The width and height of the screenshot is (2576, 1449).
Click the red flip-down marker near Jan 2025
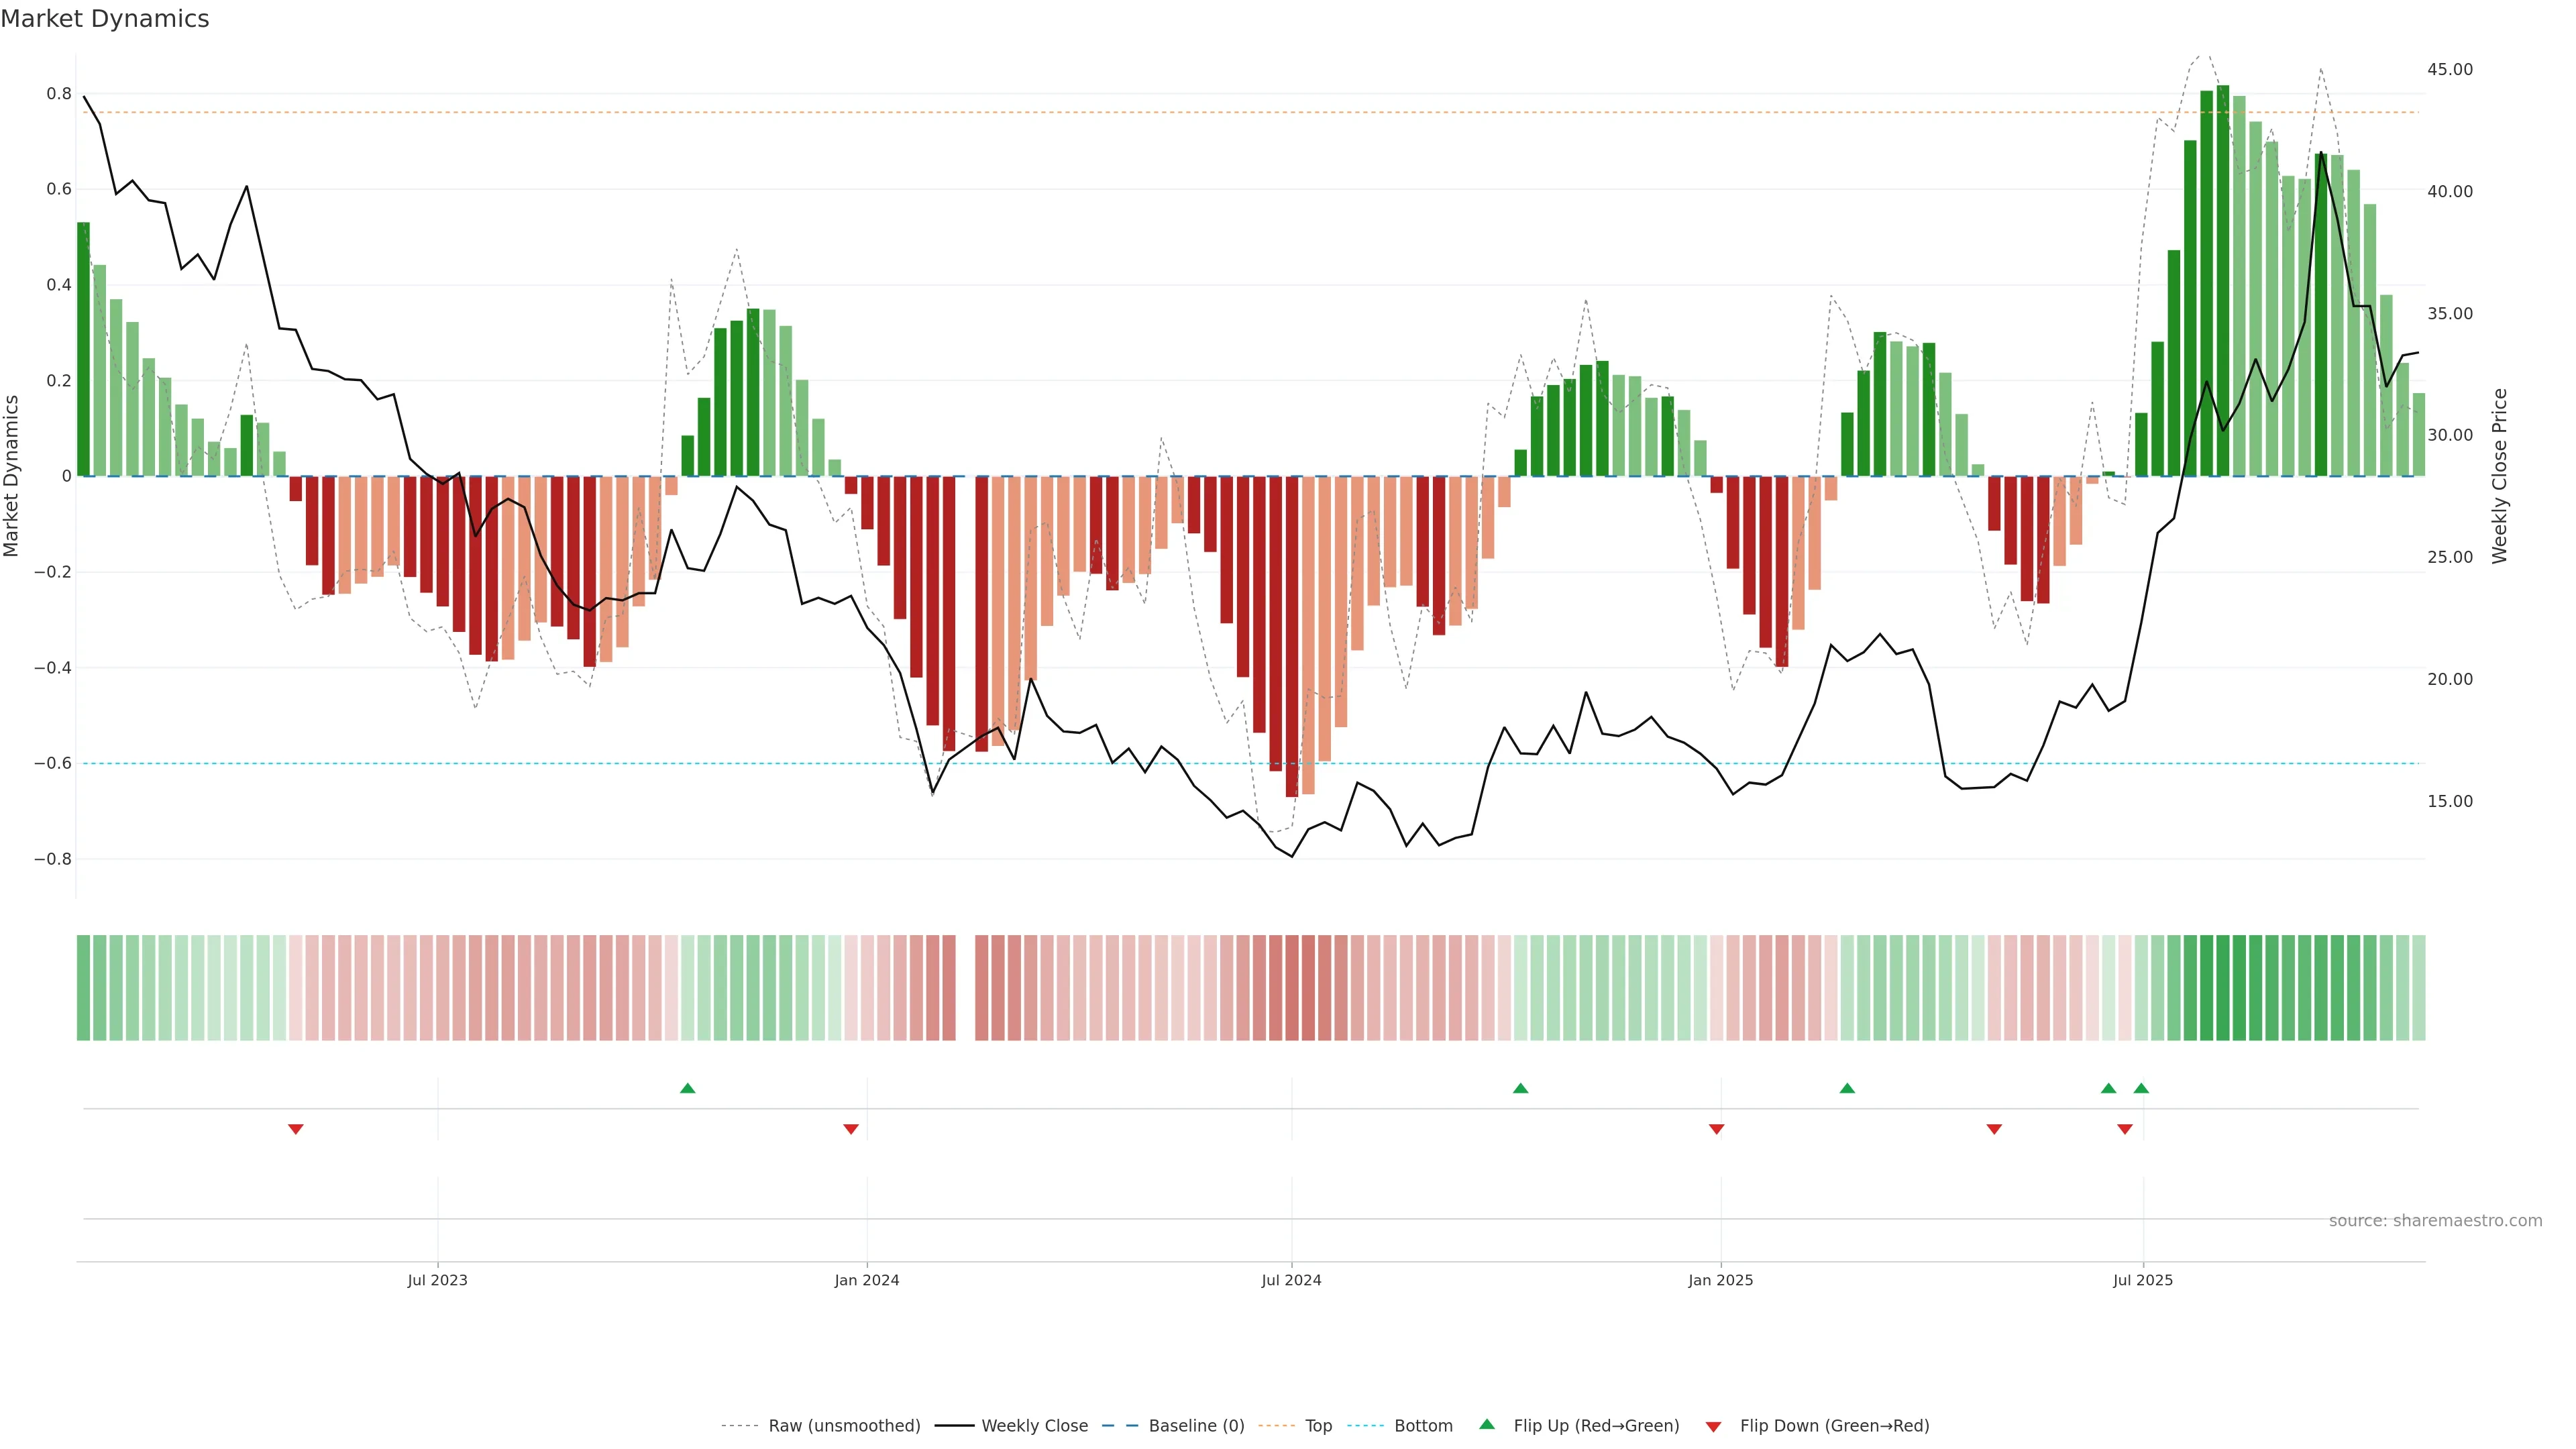(1716, 1129)
